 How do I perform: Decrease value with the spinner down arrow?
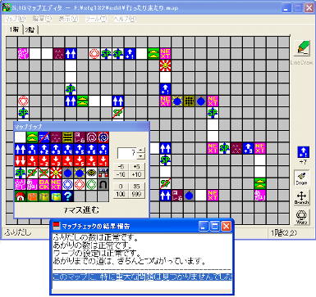pyautogui.click(x=140, y=156)
